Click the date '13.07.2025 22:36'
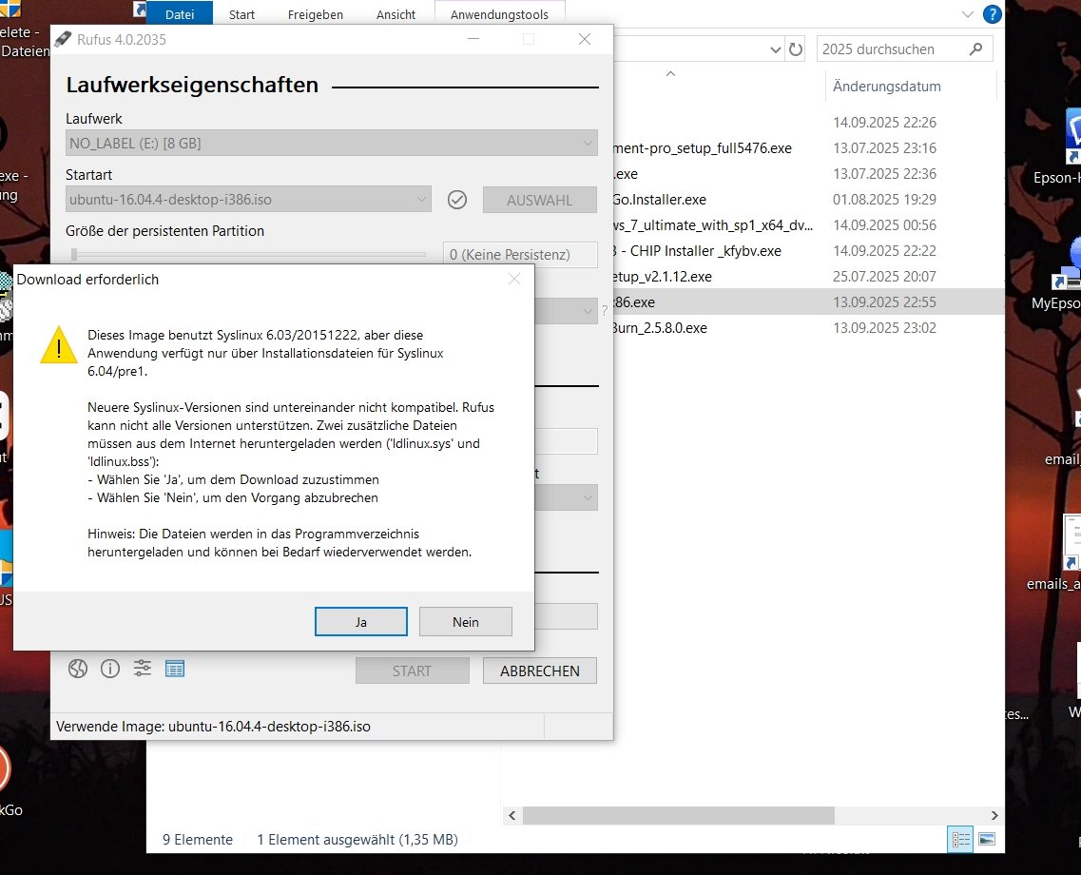This screenshot has height=875, width=1081. pyautogui.click(x=884, y=174)
